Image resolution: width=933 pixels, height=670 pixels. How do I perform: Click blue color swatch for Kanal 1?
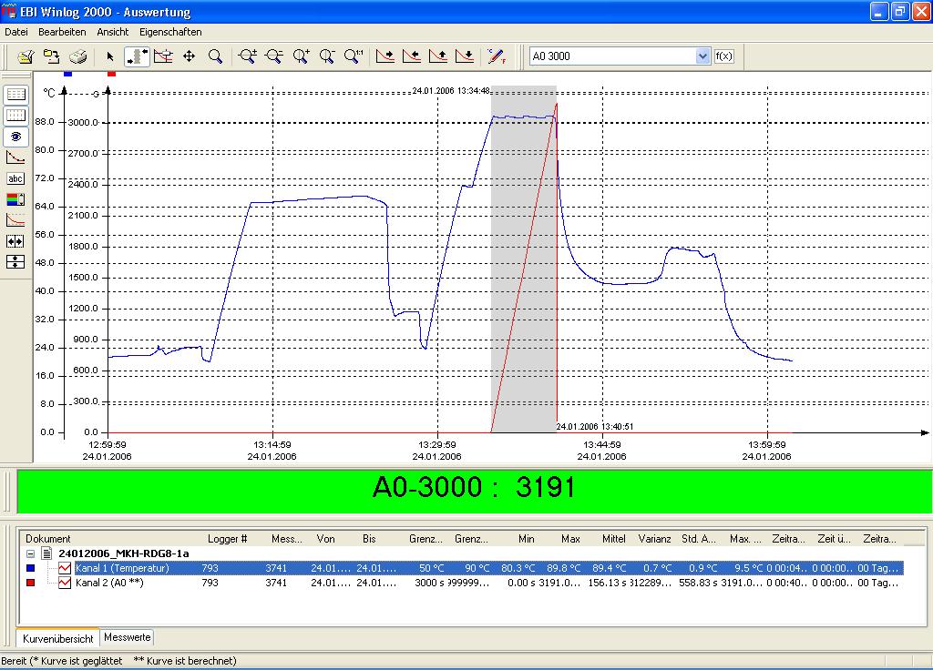point(31,568)
